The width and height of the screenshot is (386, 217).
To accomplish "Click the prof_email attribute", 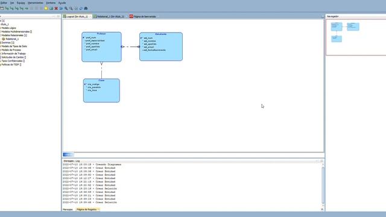I will point(92,49).
